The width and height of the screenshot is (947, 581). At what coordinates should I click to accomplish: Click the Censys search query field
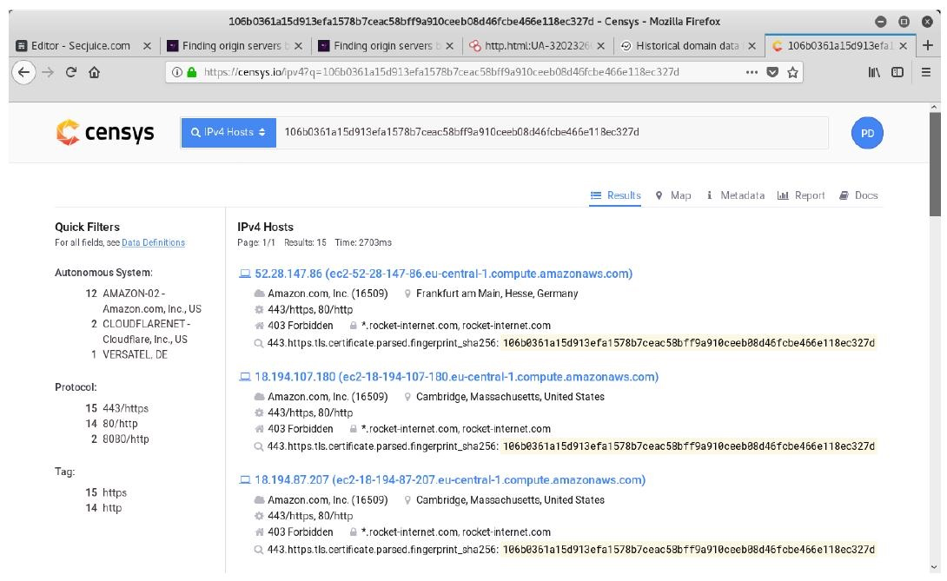(552, 132)
